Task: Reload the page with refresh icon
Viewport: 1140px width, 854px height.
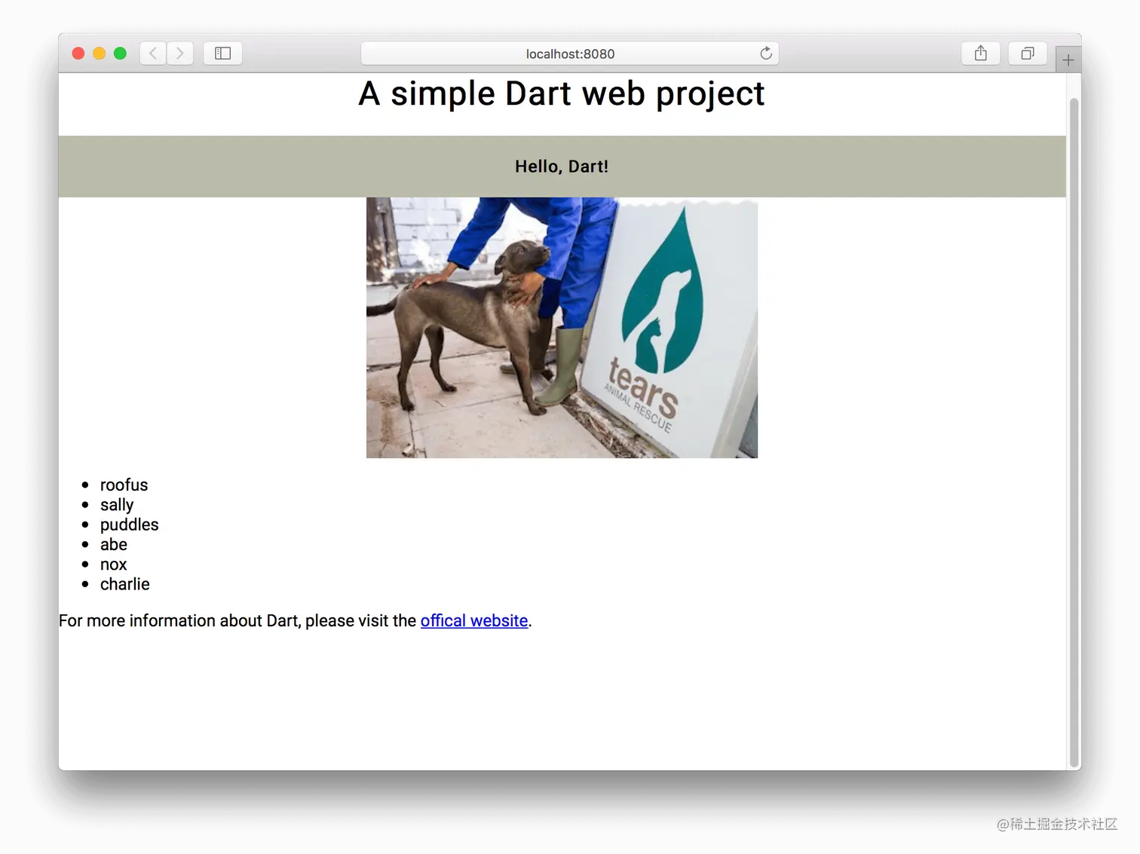Action: pos(766,54)
